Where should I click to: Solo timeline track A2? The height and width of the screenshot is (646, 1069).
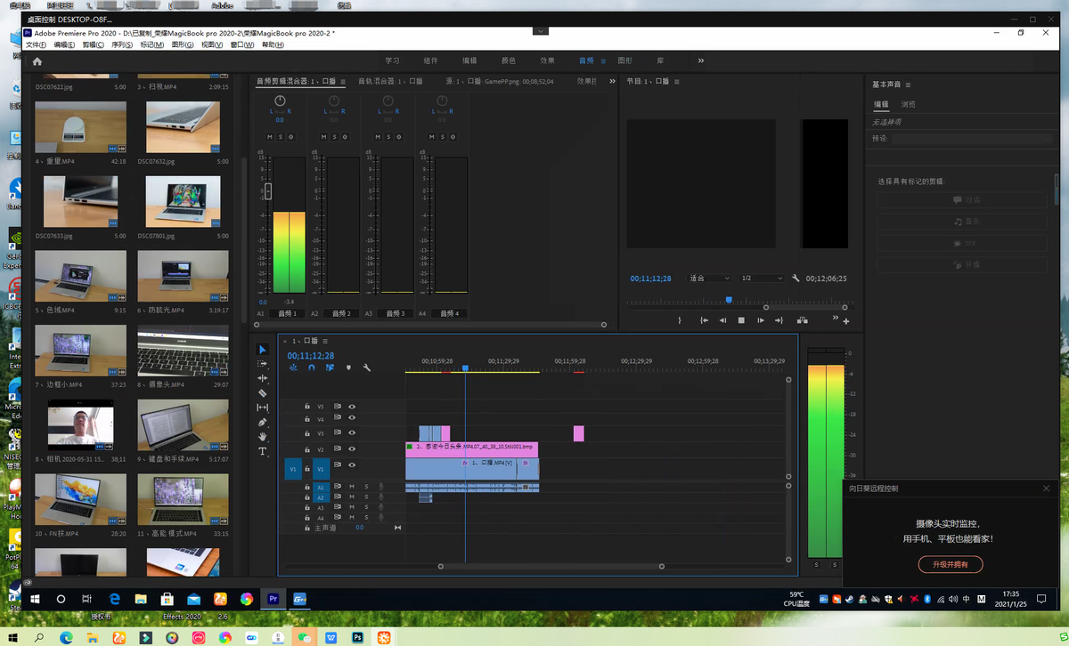point(366,497)
